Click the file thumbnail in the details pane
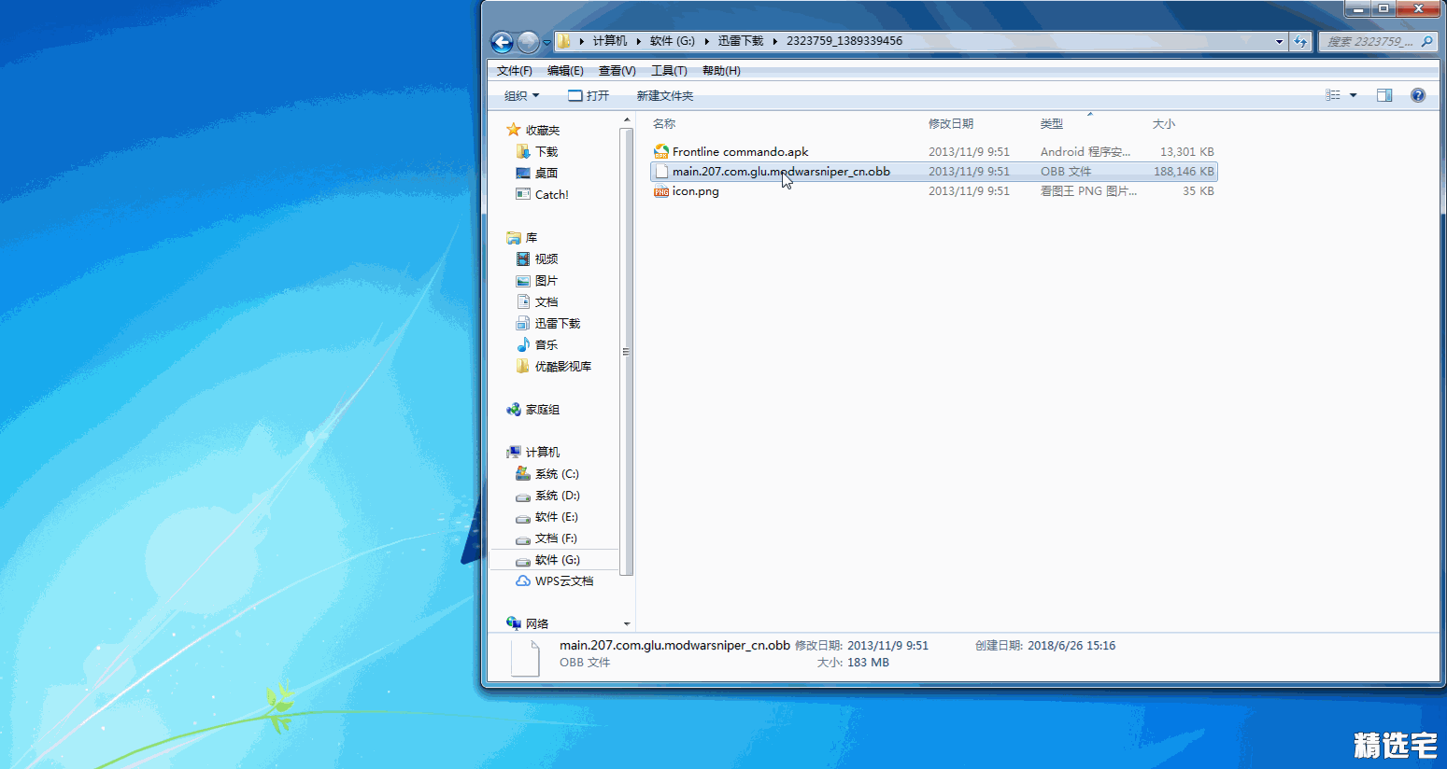Image resolution: width=1447 pixels, height=769 pixels. 525,657
